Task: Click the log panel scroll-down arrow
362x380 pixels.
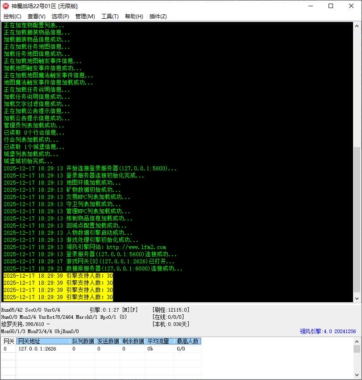Action: pos(357,299)
